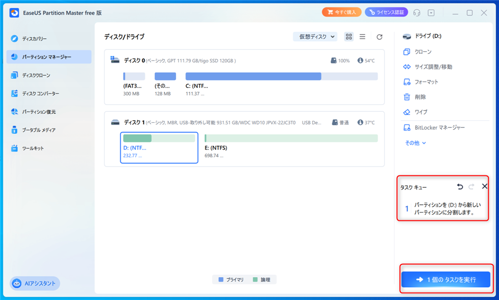Click the ライセンス認証 button
Viewport: 499px width, 300px height.
click(x=386, y=12)
